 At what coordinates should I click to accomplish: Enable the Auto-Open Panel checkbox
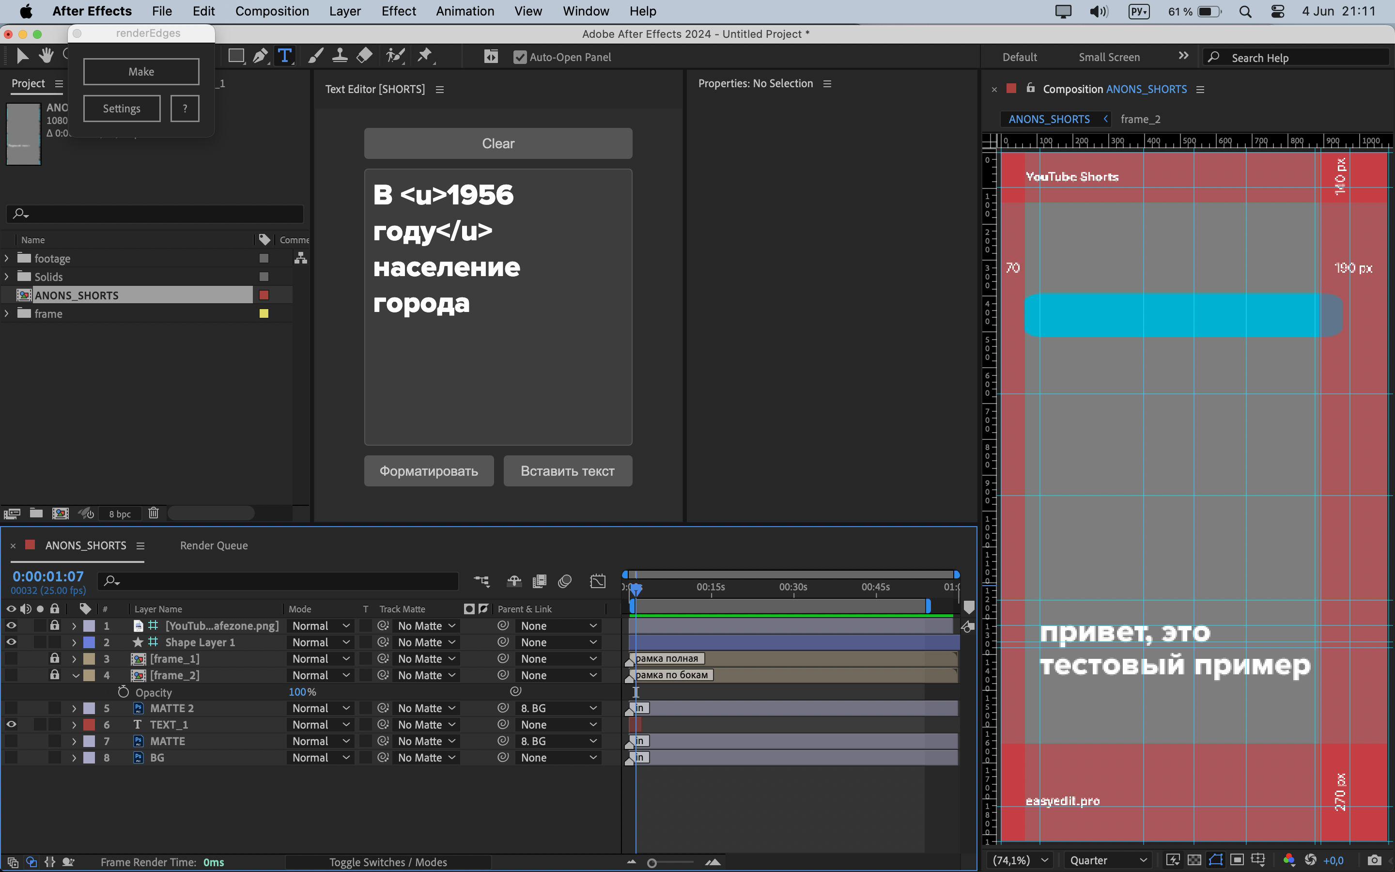tap(520, 57)
